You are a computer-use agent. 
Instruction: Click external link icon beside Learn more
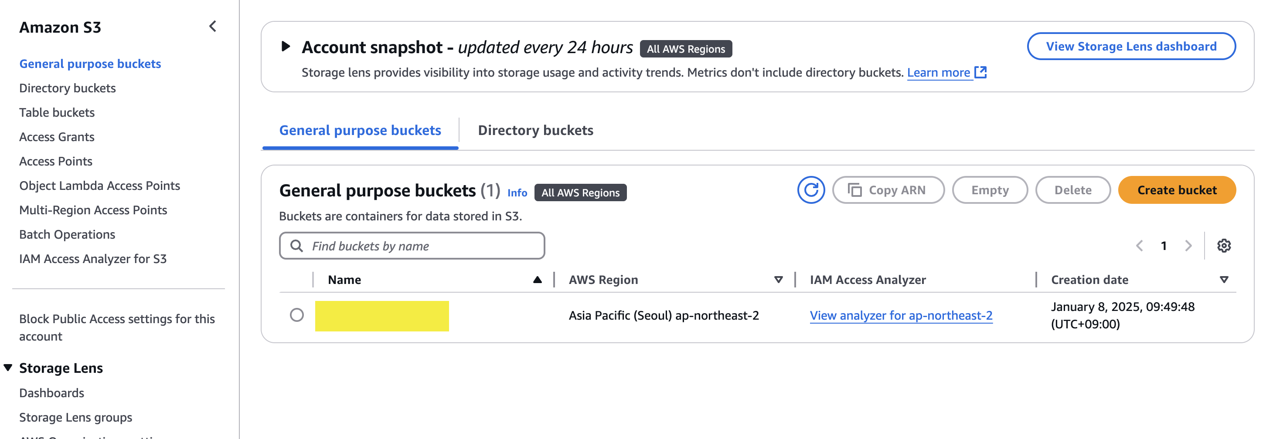pyautogui.click(x=980, y=73)
